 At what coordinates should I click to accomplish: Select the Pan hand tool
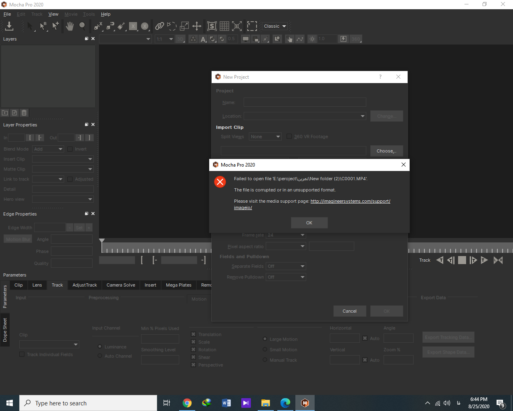tap(70, 26)
